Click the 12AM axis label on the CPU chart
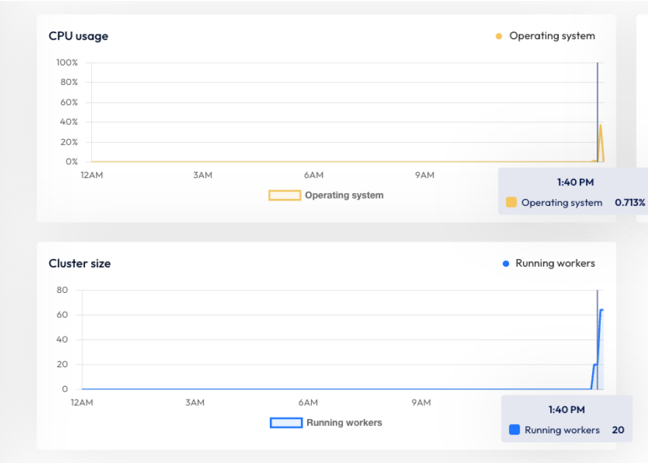This screenshot has width=648, height=463. pyautogui.click(x=91, y=174)
